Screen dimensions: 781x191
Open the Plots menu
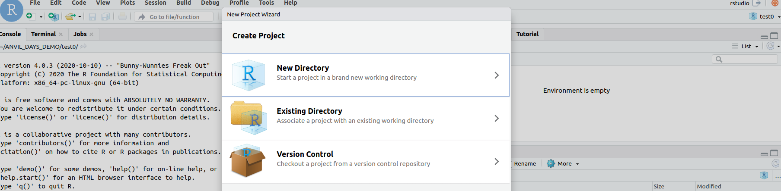tap(128, 3)
